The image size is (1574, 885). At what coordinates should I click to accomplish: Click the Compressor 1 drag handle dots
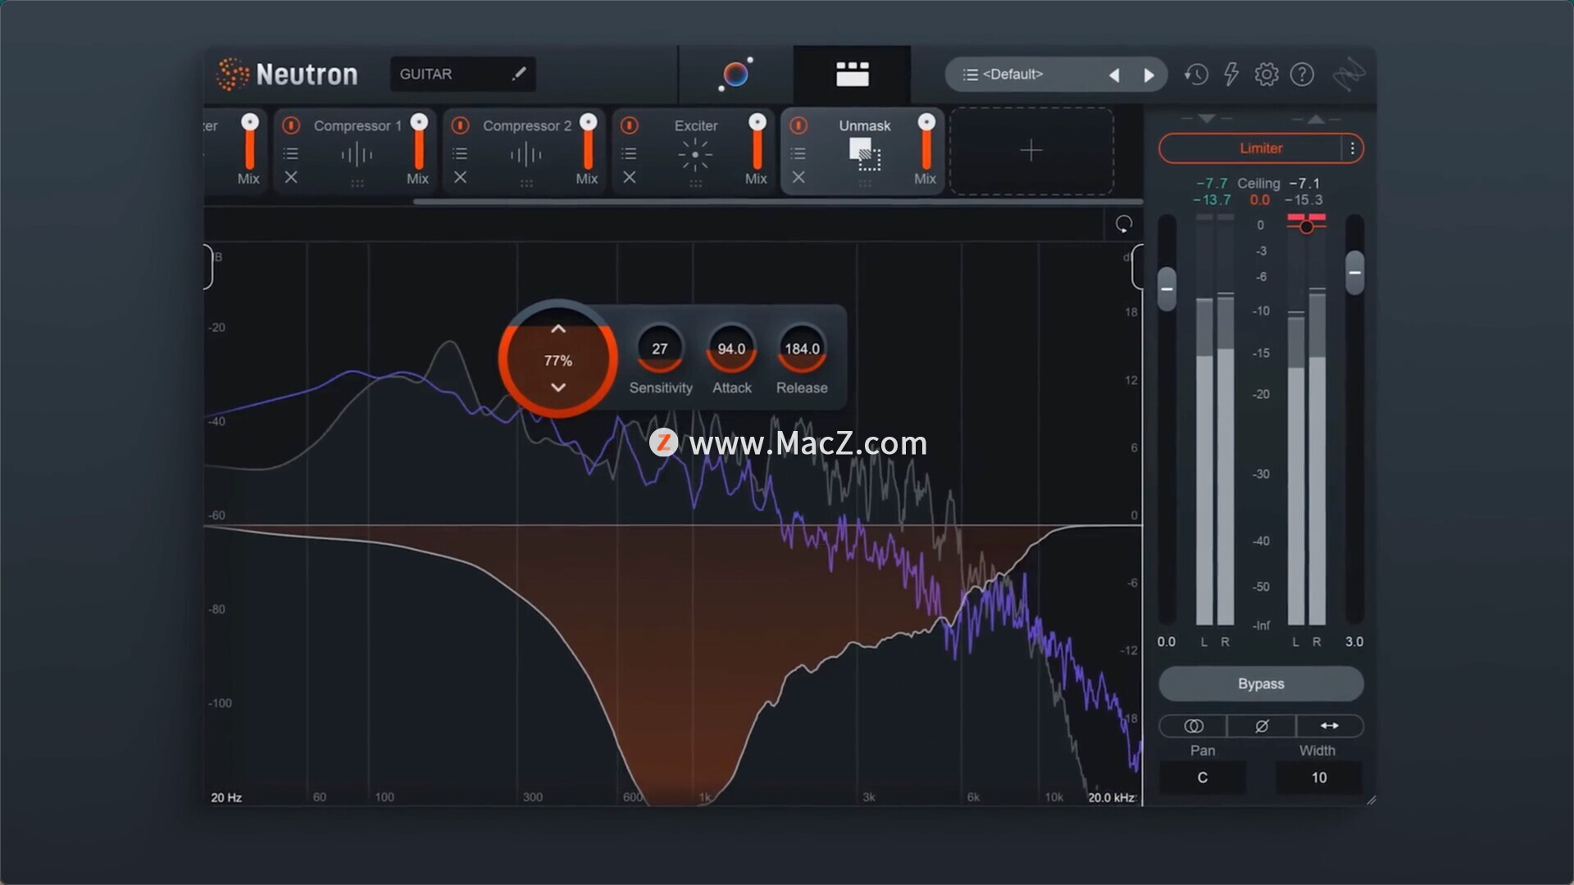pyautogui.click(x=357, y=184)
